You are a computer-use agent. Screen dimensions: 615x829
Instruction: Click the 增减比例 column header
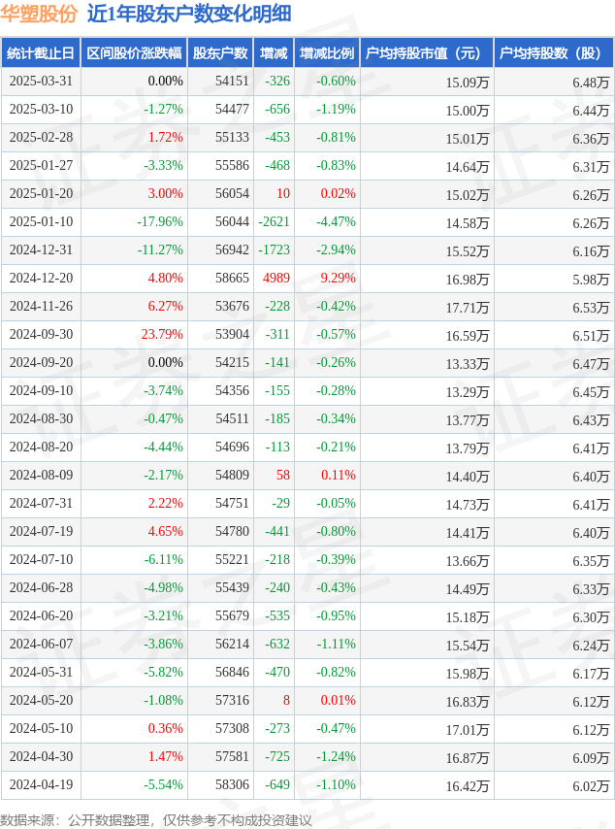[327, 52]
